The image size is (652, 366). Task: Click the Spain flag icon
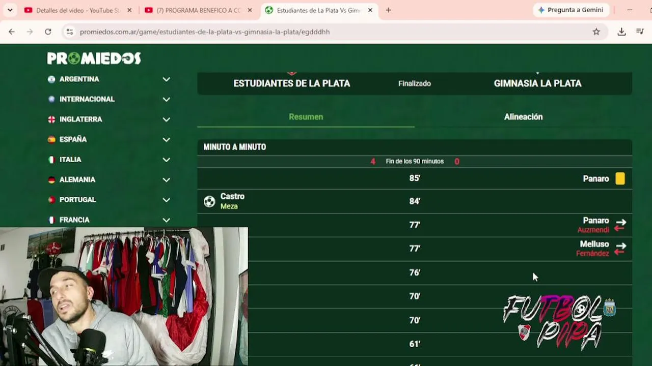(51, 139)
